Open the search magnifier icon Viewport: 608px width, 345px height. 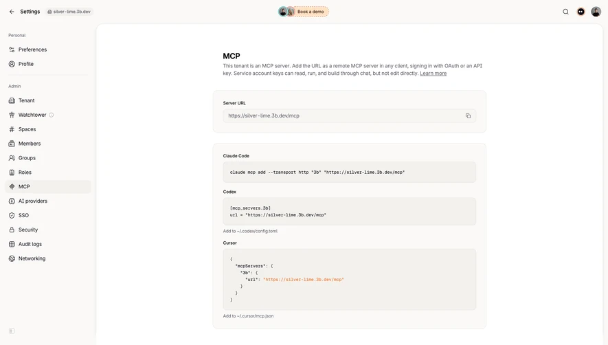point(565,12)
